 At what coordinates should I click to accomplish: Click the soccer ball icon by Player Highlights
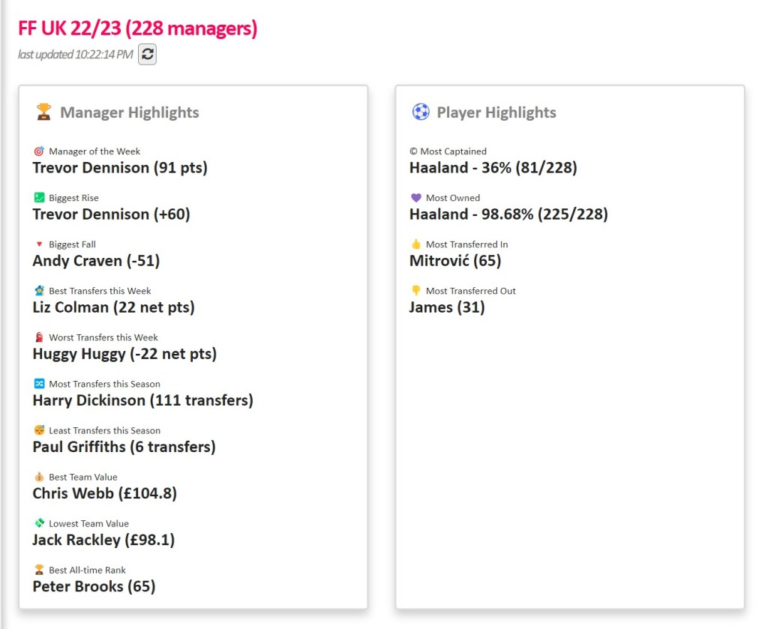[x=421, y=112]
